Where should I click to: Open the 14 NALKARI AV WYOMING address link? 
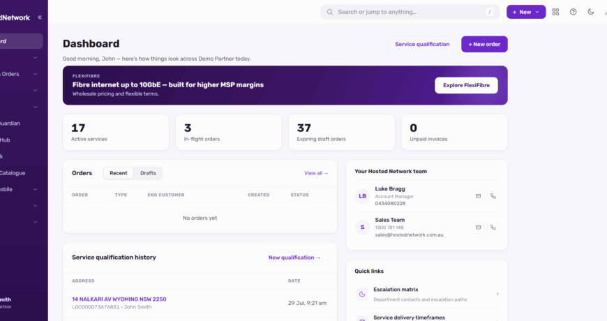(119, 299)
